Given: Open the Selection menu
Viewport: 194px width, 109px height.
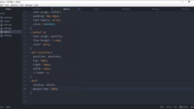Looking at the screenshot, I should (15, 5).
